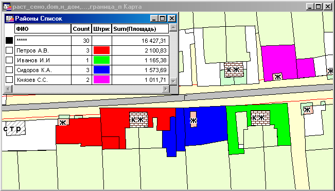Click brick building symbol north of the road

234,70
